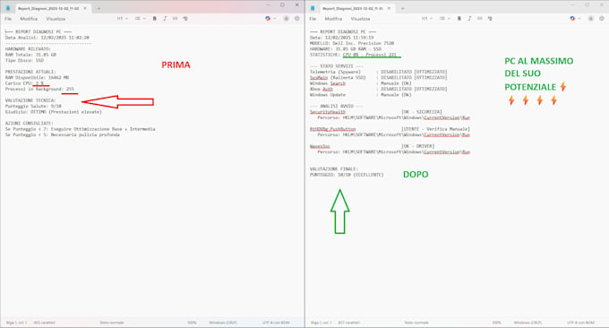Open the Modifica menu in the right Notepad window

[333, 19]
